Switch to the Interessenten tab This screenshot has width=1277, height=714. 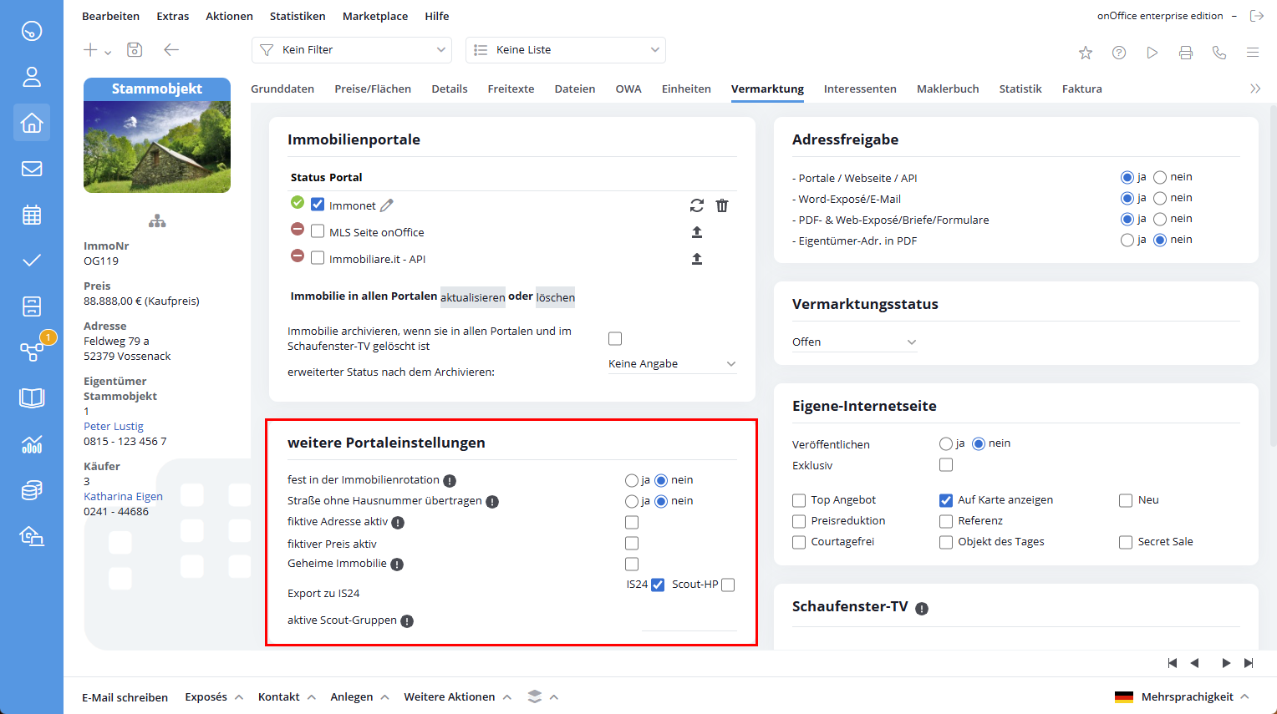tap(860, 89)
